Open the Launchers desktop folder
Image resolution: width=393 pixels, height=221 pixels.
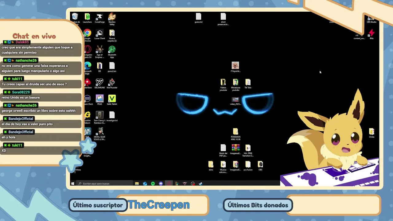click(x=87, y=18)
